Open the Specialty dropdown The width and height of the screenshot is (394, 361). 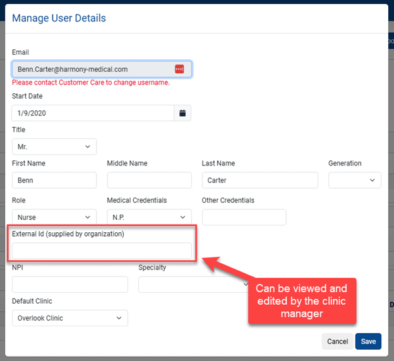193,285
